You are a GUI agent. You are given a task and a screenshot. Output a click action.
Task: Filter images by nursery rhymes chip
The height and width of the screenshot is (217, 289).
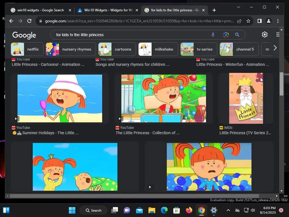pos(71,49)
